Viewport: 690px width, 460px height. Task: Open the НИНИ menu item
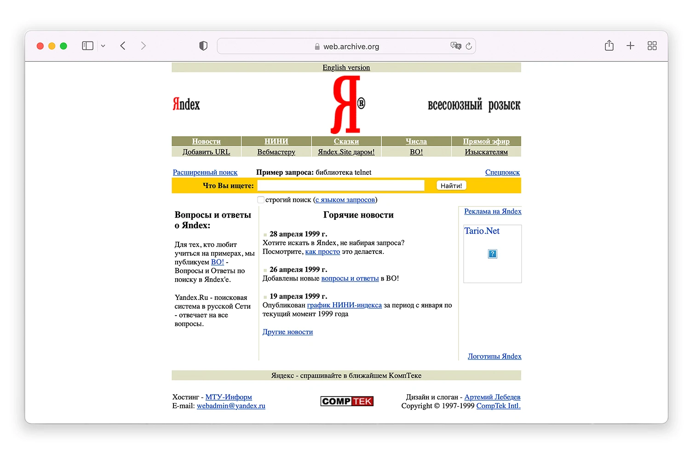click(x=276, y=141)
